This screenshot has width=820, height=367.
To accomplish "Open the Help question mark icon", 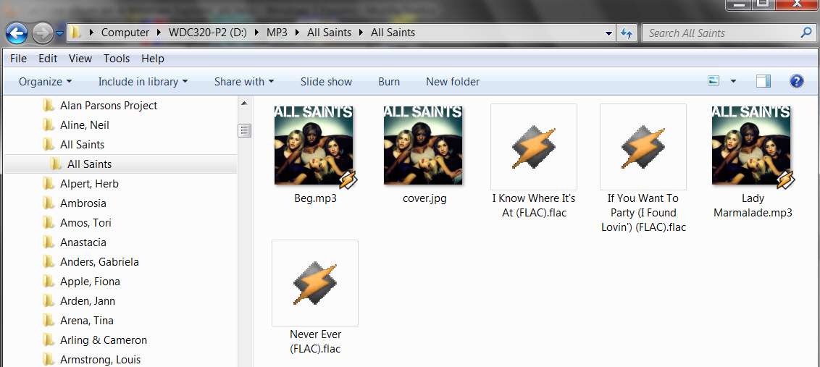I will click(796, 81).
